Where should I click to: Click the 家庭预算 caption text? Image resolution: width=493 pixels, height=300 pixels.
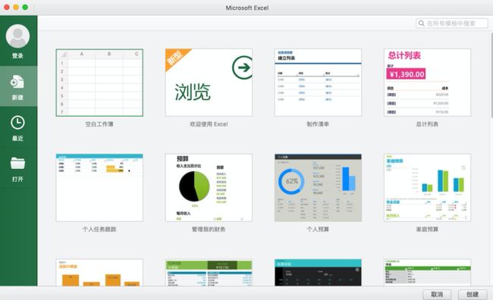(427, 230)
